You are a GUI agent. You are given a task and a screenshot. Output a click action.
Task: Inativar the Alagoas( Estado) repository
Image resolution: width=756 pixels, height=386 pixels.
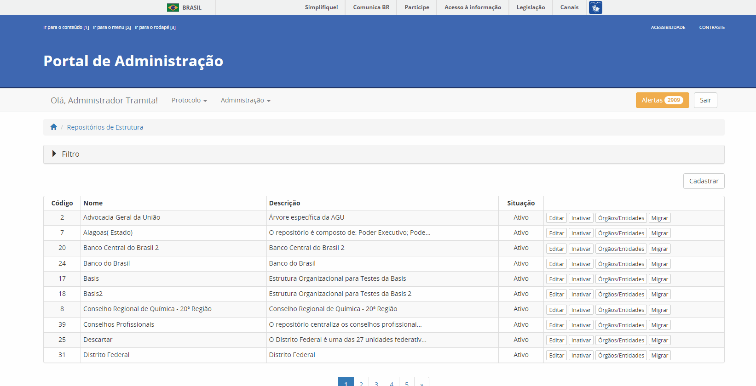tap(581, 233)
